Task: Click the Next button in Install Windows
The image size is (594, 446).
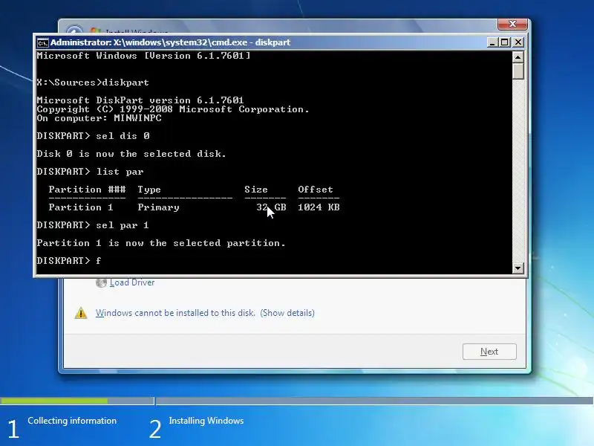Action: [x=489, y=352]
